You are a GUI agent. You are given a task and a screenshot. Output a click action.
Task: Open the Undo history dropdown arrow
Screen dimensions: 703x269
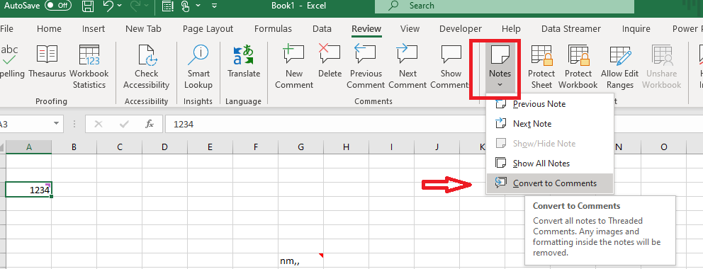[119, 6]
